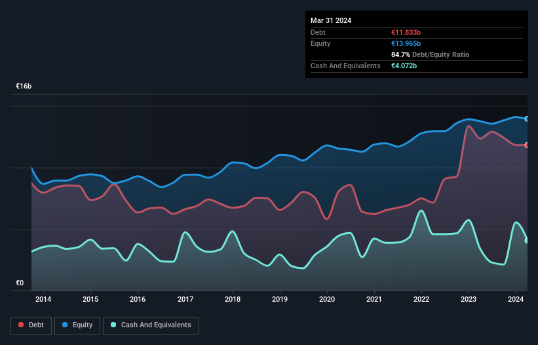Click the 2021 x-axis label
This screenshot has width=538, height=345.
click(374, 299)
